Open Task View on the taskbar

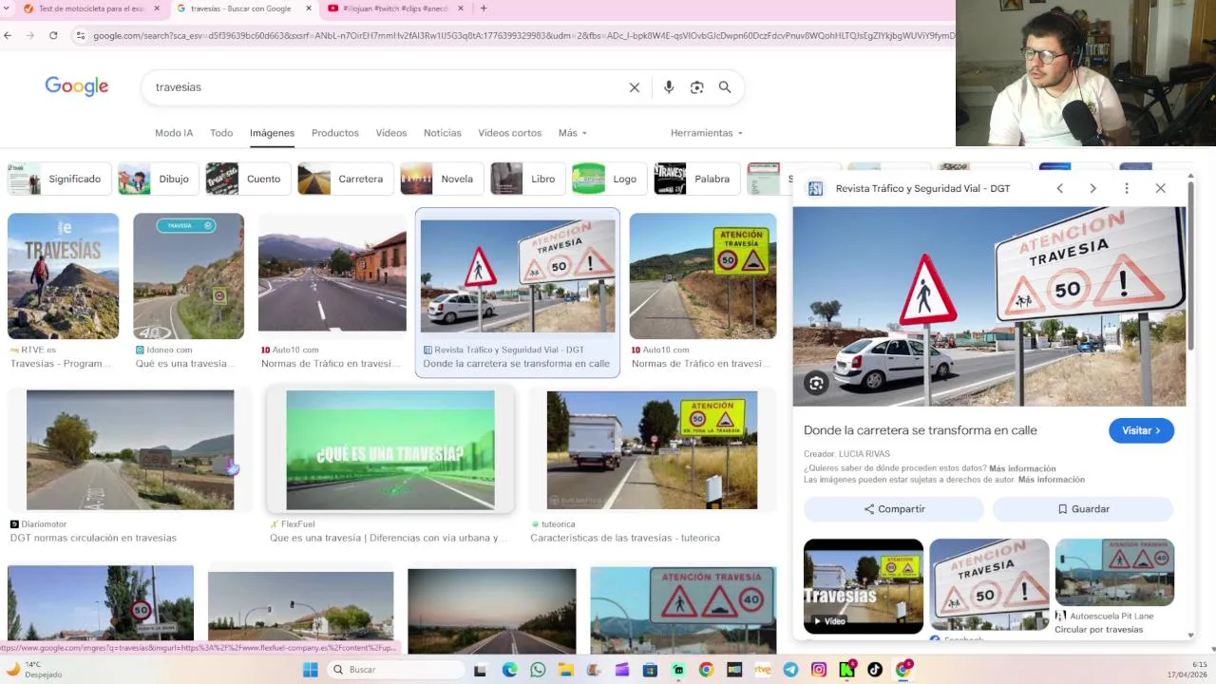coord(480,670)
